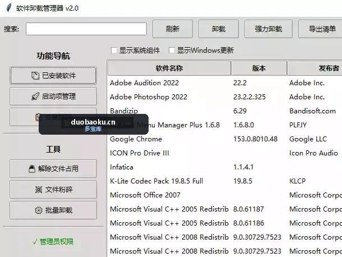Sort by 版本 column header

(x=259, y=68)
